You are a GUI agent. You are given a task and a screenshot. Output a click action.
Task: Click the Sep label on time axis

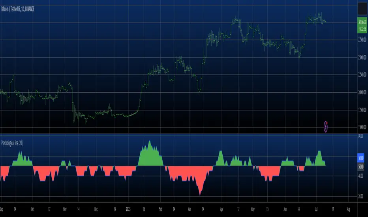tap(2, 209)
